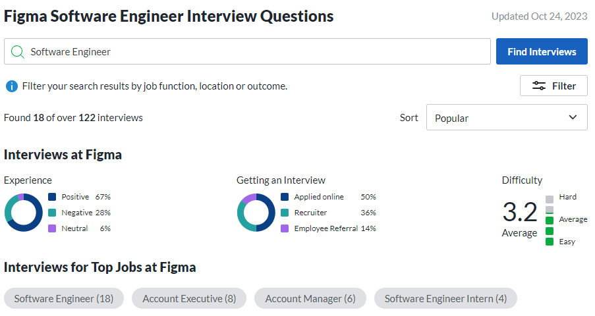Select the Software Engineer Intern (4) chip
The image size is (595, 316).
(x=445, y=298)
